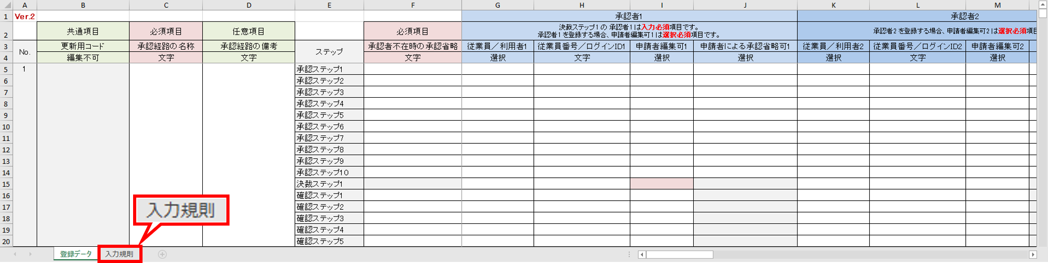Select column C header

pyautogui.click(x=166, y=5)
